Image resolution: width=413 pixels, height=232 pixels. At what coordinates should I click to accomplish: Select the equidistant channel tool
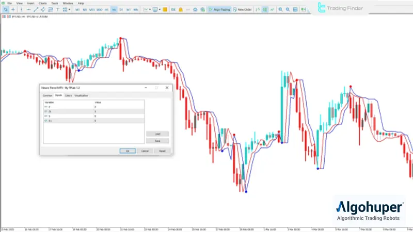(x=43, y=10)
